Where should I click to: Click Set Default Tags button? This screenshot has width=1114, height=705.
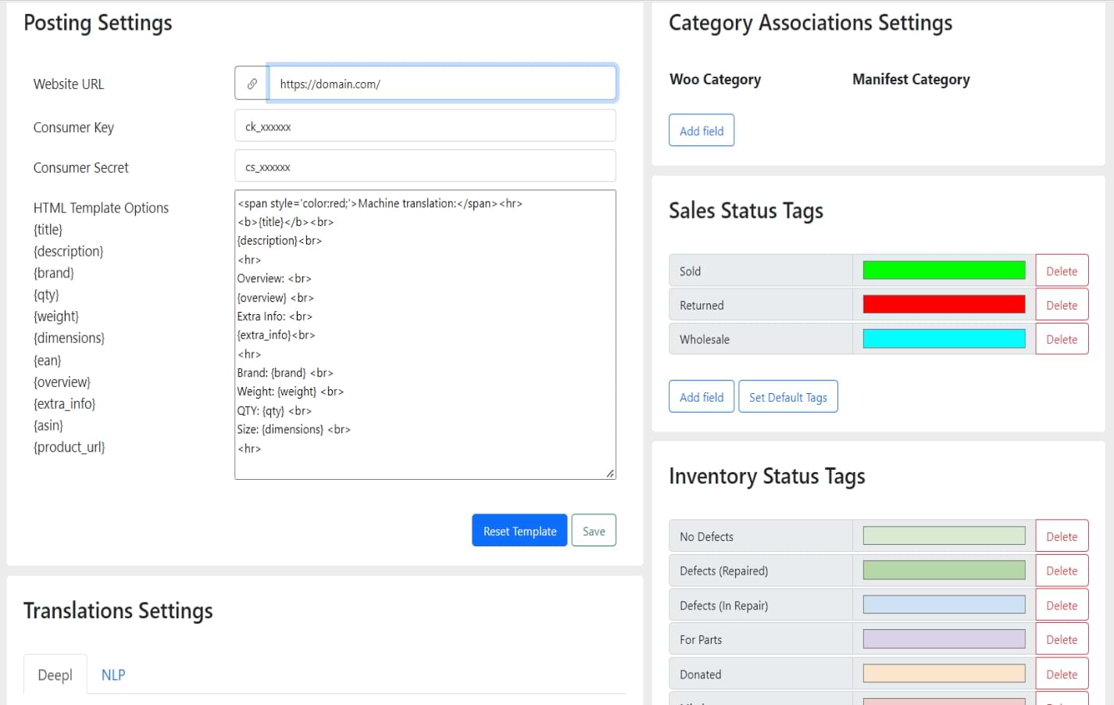(787, 397)
